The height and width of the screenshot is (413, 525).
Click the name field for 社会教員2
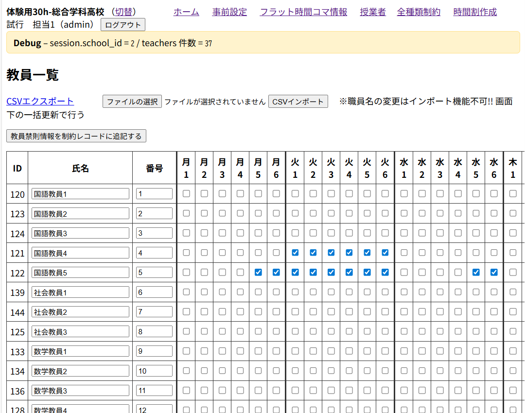pyautogui.click(x=80, y=311)
